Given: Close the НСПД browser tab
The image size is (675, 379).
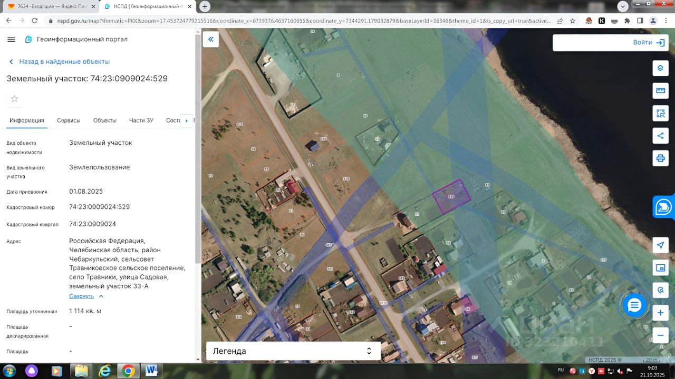Looking at the screenshot, I should pos(190,6).
